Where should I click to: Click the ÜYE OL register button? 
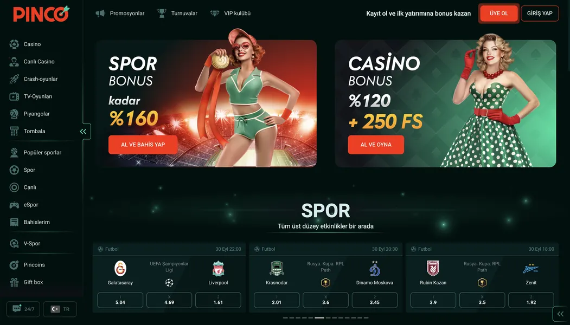coord(499,14)
